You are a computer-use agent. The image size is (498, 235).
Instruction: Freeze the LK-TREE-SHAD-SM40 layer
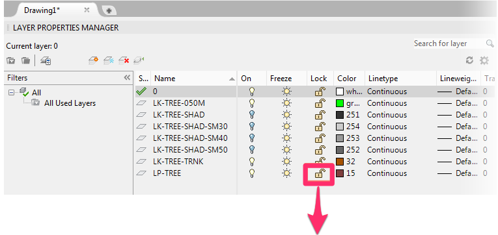click(x=287, y=138)
